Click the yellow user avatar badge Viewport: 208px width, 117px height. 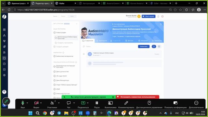(139, 16)
